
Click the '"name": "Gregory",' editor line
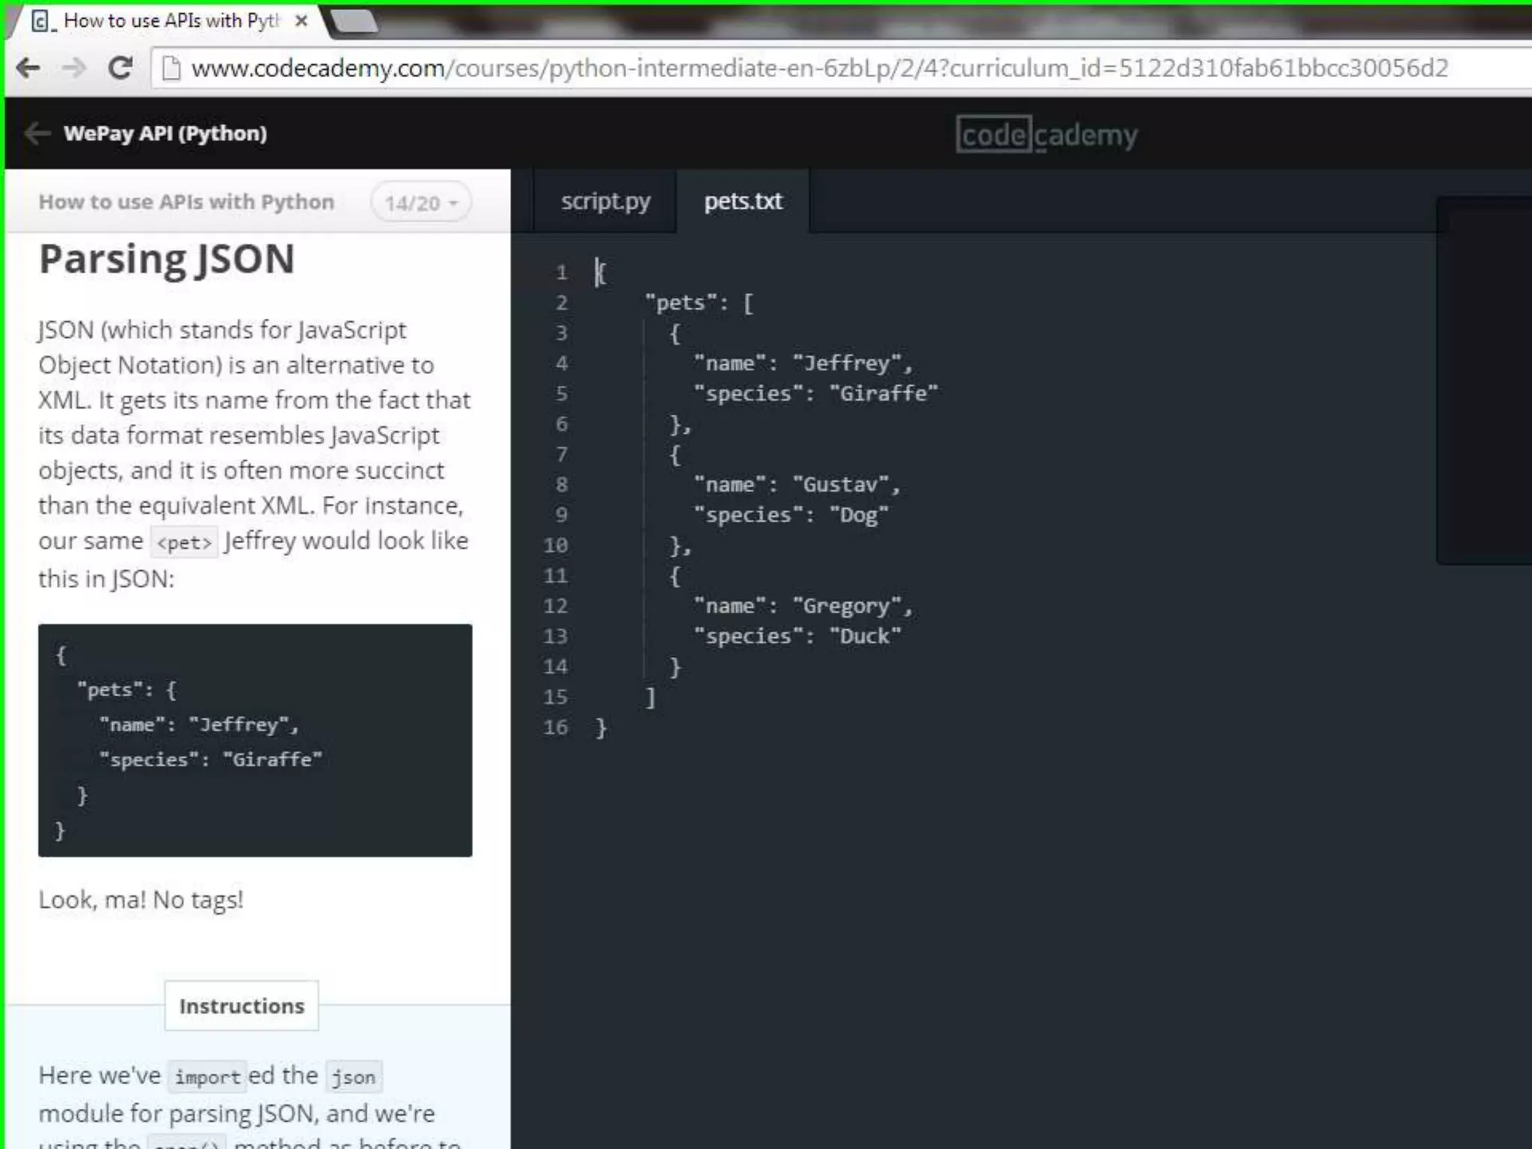tap(803, 606)
